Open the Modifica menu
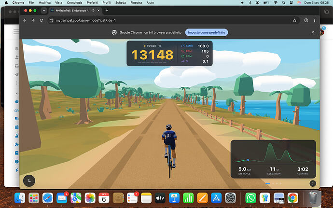This screenshot has width=333, height=208. tap(44, 2)
